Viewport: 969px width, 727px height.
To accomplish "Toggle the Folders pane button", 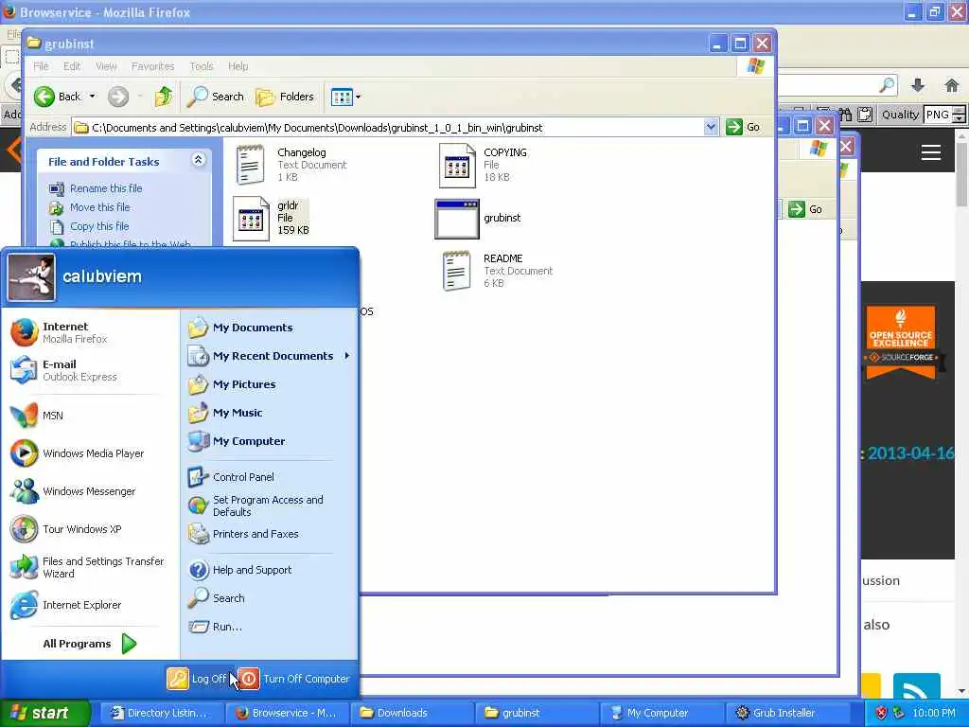I will pyautogui.click(x=285, y=97).
